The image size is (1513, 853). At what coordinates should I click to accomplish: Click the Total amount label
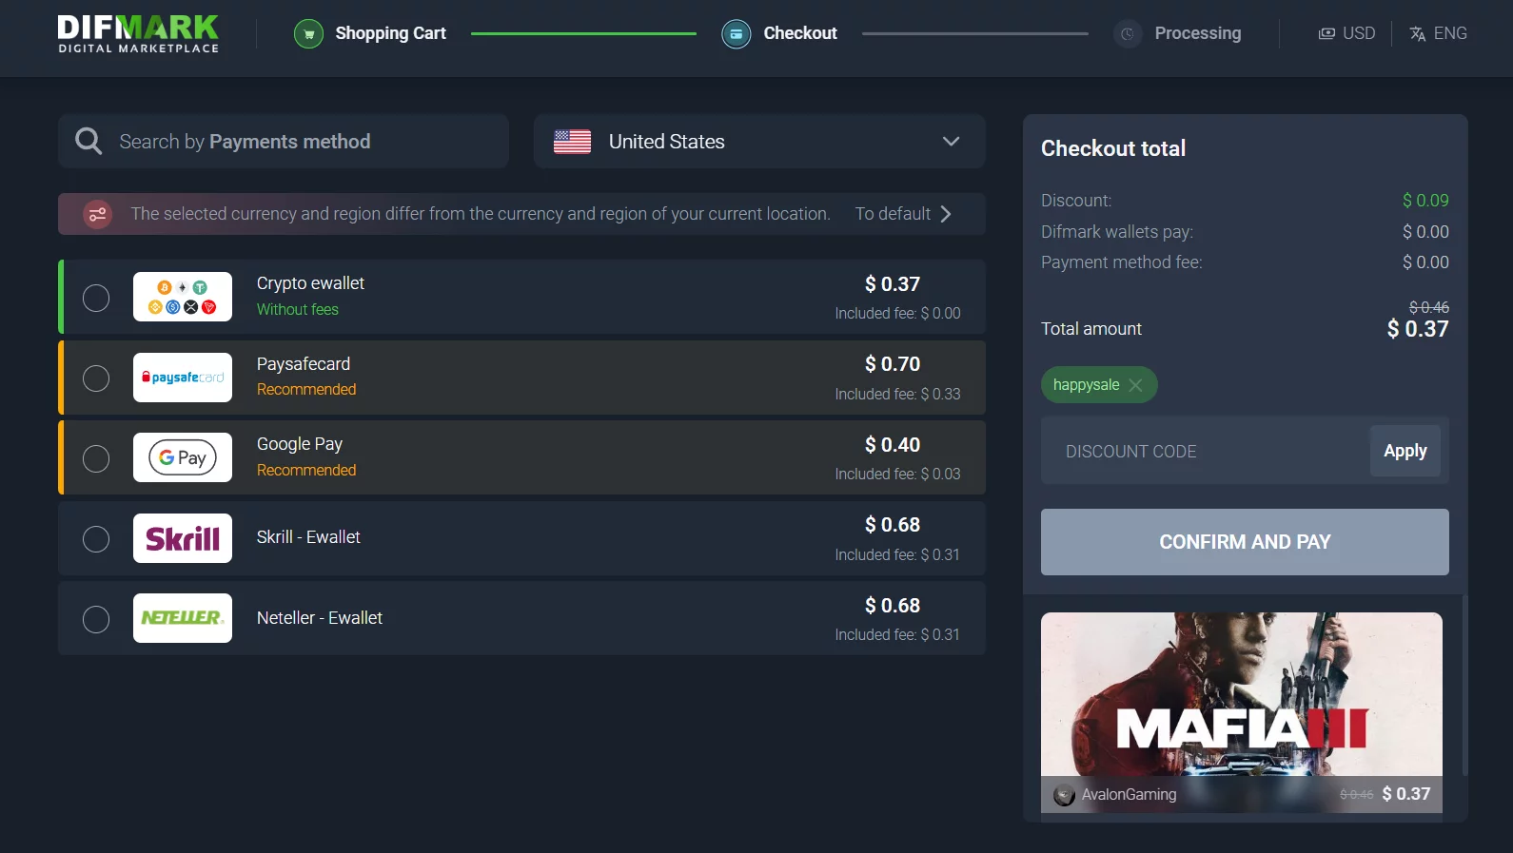click(x=1091, y=329)
